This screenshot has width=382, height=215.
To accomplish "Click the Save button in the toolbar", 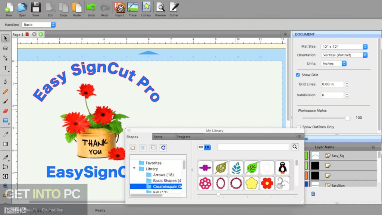I will coord(35,8).
